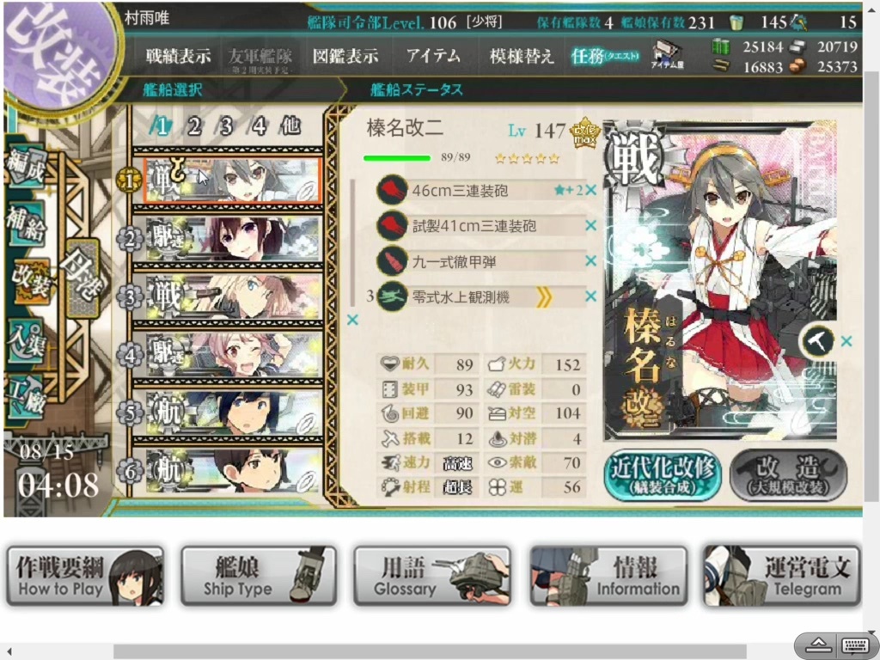This screenshot has height=660, width=880.
Task: Open the 工廠 factory side icon
Action: click(26, 396)
